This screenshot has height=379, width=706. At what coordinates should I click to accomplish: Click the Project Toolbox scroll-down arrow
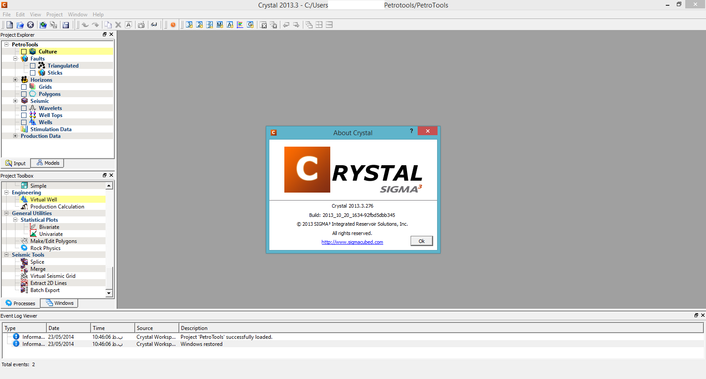point(109,293)
